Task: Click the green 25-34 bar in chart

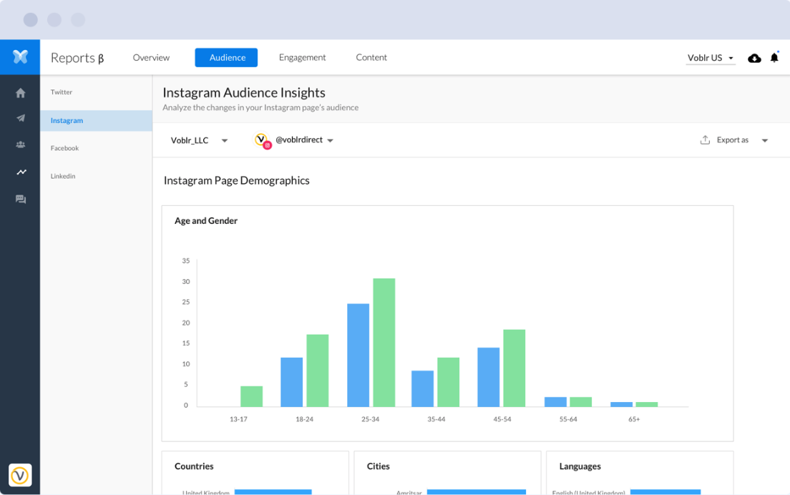Action: pyautogui.click(x=384, y=343)
